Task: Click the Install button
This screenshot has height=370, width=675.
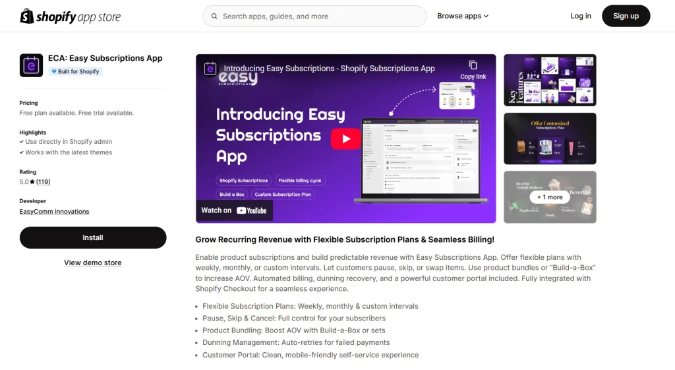Action: click(x=93, y=238)
